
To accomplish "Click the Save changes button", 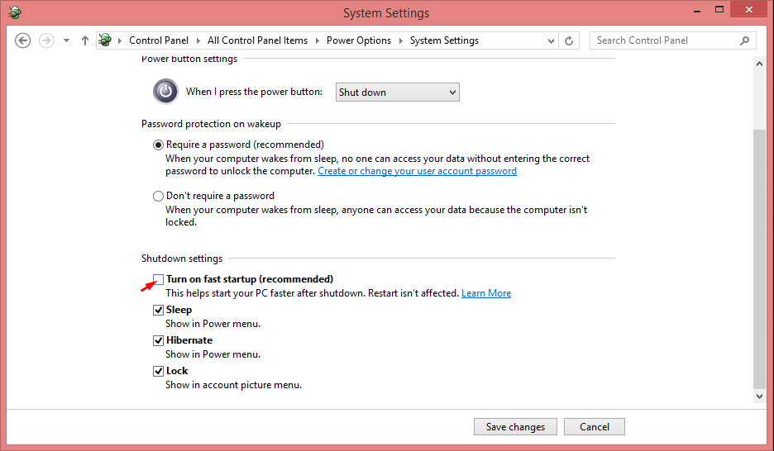I will click(515, 427).
